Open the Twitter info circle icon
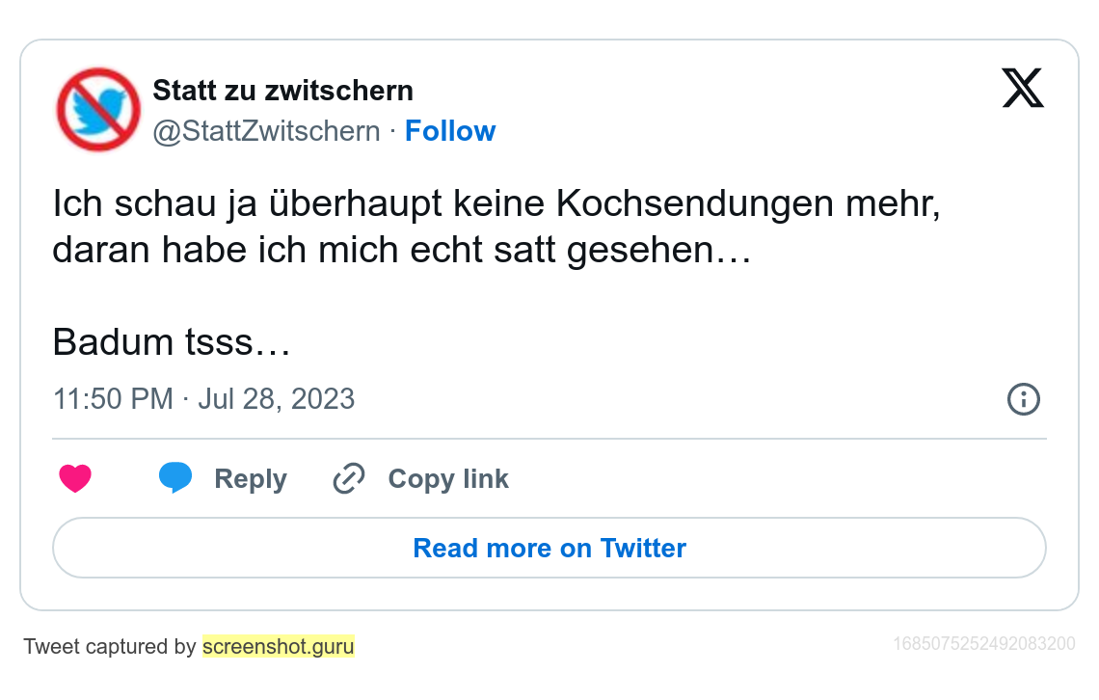The width and height of the screenshot is (1099, 700). [1023, 399]
